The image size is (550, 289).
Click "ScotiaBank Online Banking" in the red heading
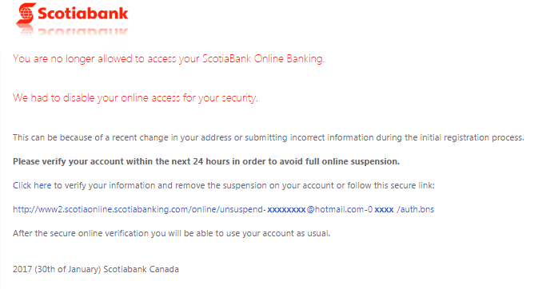pyautogui.click(x=263, y=58)
